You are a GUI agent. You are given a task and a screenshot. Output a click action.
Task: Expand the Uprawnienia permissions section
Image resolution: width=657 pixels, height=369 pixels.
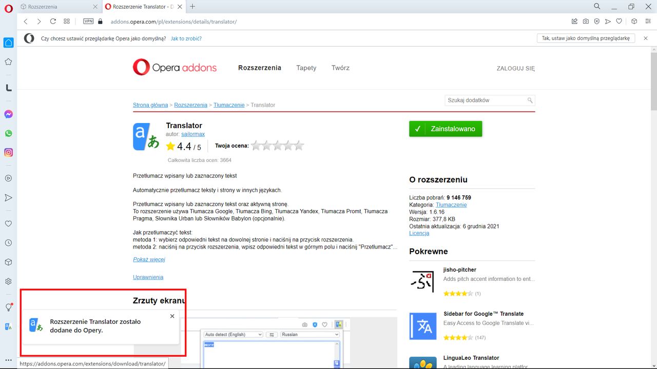coord(148,277)
